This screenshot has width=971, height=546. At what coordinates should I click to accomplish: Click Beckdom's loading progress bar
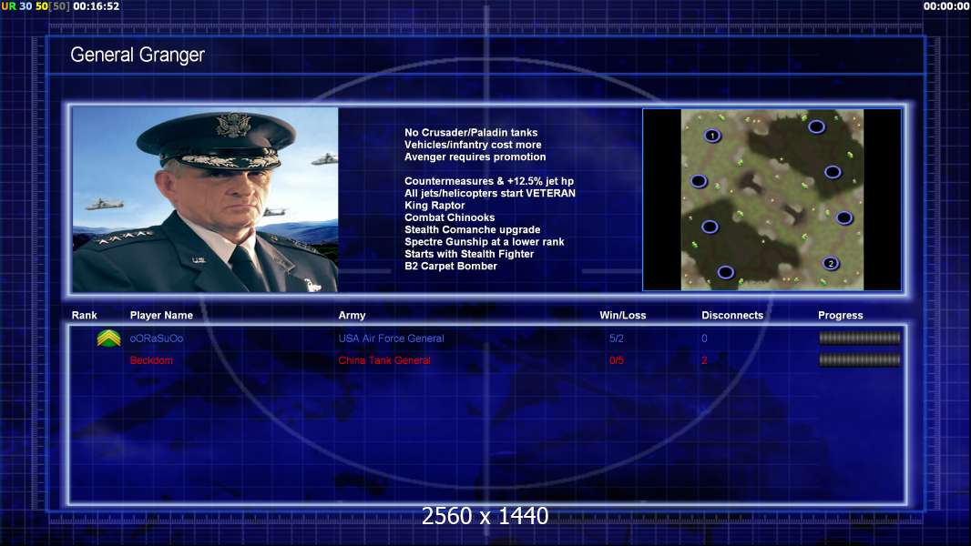[x=860, y=359]
